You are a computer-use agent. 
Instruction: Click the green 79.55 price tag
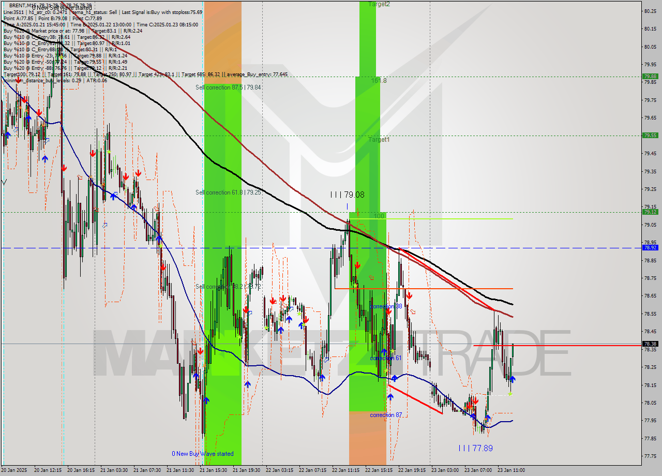(x=650, y=135)
